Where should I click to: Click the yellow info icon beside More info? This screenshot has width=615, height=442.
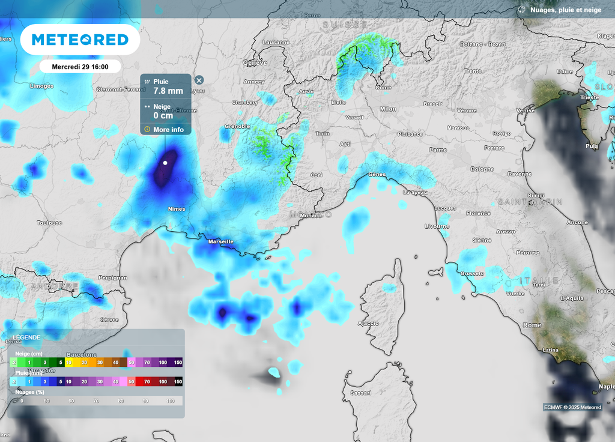coord(147,129)
